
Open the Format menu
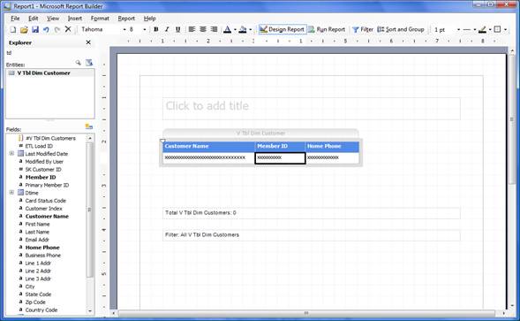click(100, 19)
